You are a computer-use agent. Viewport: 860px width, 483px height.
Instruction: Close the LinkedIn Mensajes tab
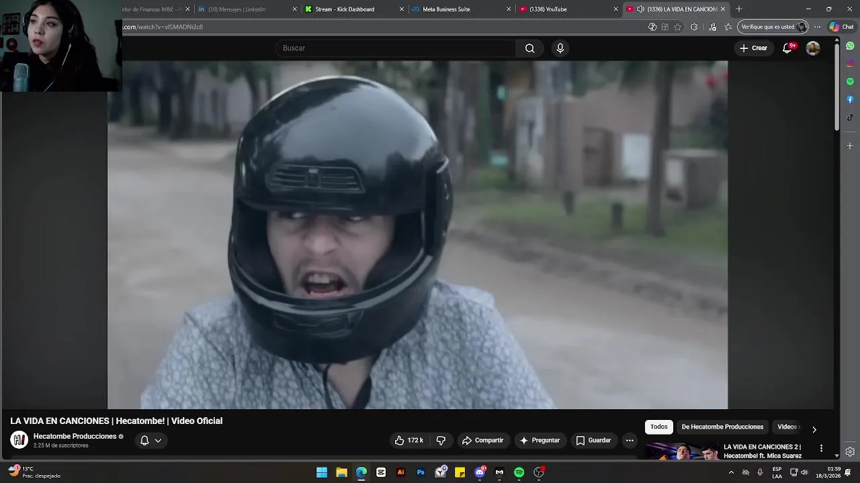(294, 9)
